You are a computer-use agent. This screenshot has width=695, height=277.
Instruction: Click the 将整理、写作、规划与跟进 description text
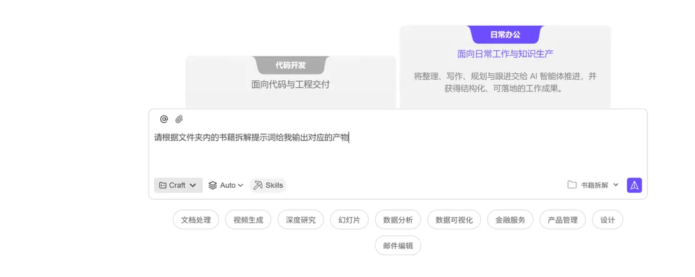tap(505, 82)
